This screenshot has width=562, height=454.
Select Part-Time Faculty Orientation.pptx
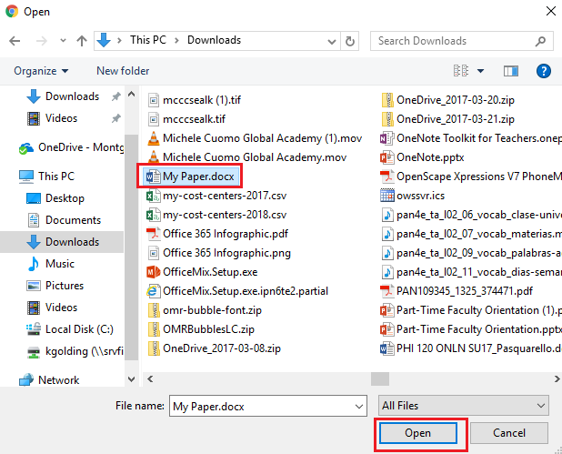coord(471,329)
